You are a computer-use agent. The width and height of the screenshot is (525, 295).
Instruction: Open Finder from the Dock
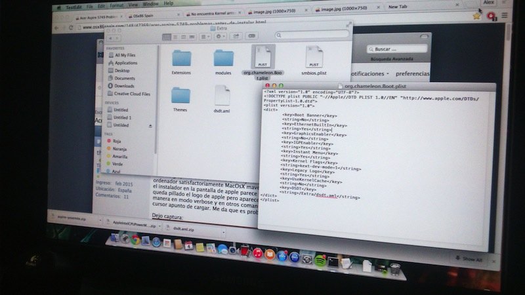[x=114, y=238]
